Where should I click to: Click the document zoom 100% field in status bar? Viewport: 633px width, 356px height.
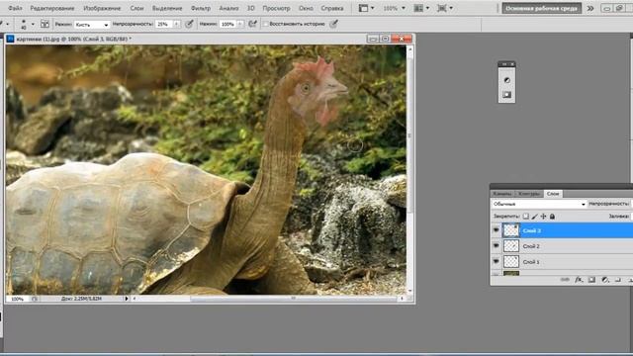18,299
